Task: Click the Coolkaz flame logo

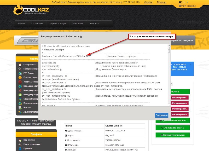Action: tap(18, 10)
